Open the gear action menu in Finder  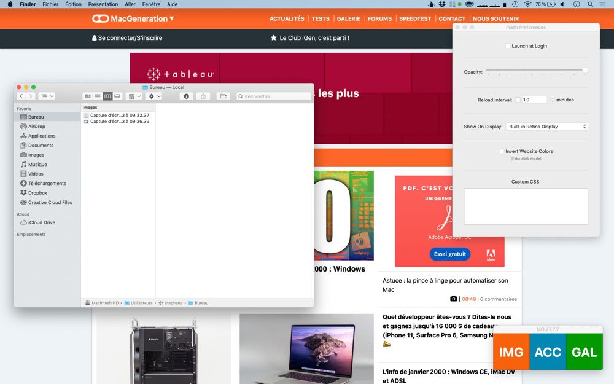coord(153,96)
